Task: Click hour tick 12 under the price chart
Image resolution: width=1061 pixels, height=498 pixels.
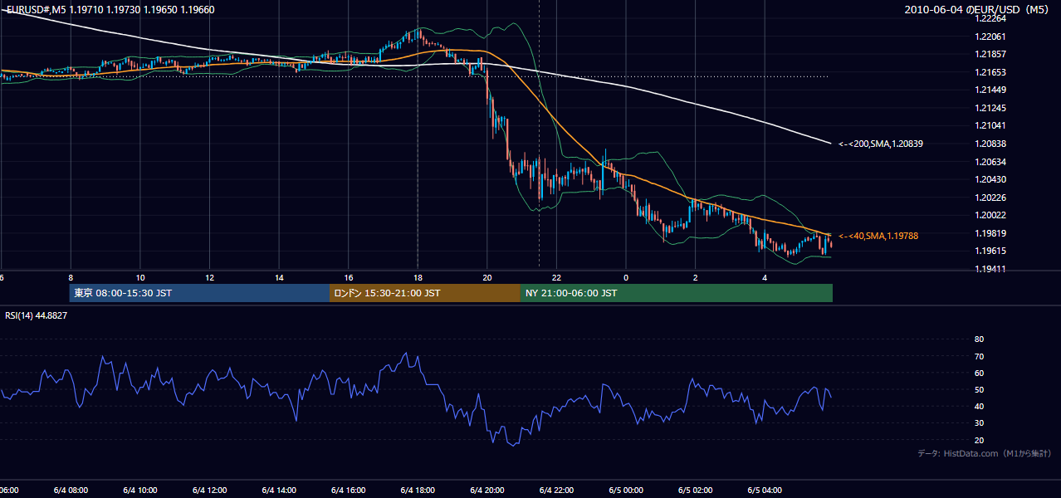Action: point(209,277)
